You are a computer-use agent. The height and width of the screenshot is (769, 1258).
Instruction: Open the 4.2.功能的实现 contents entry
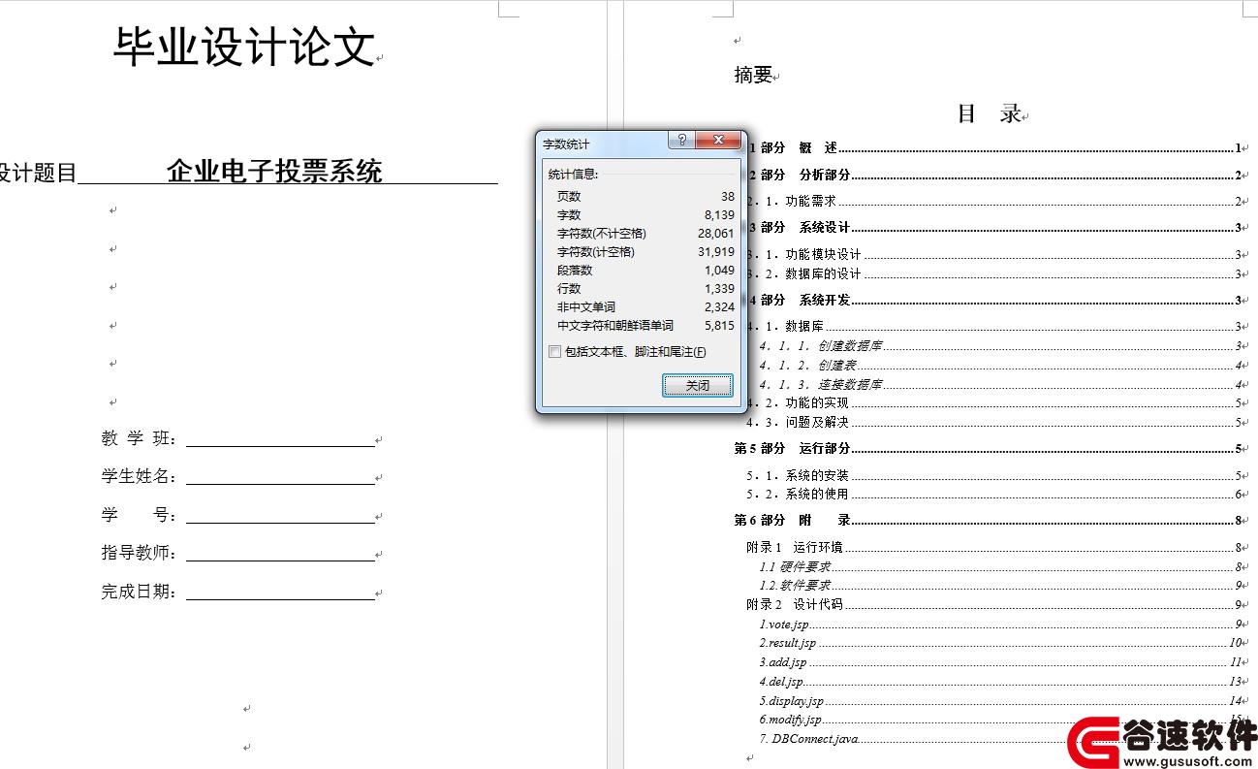[994, 403]
